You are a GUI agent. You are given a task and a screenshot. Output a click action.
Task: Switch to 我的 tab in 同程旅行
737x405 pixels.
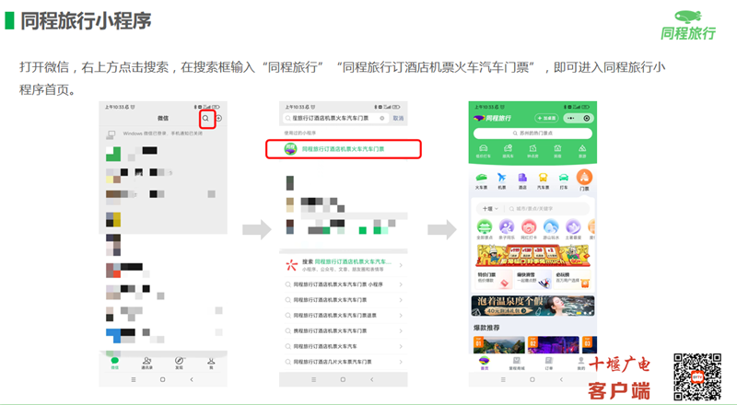coord(581,364)
